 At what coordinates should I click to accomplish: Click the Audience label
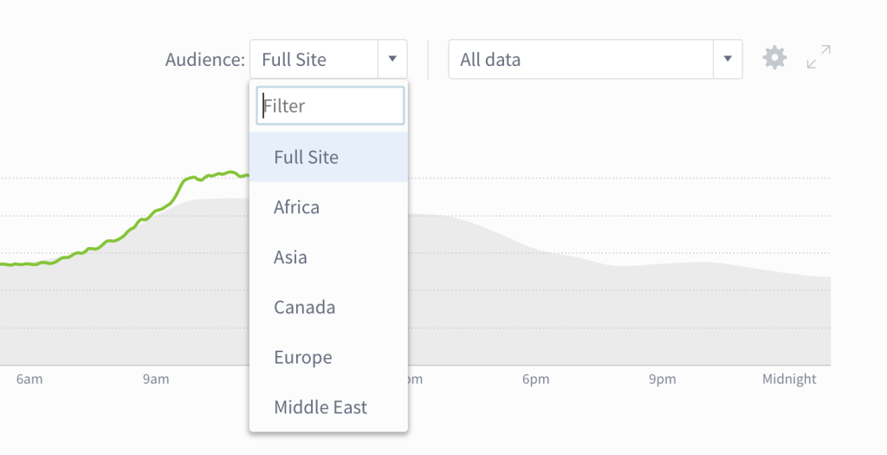coord(205,60)
